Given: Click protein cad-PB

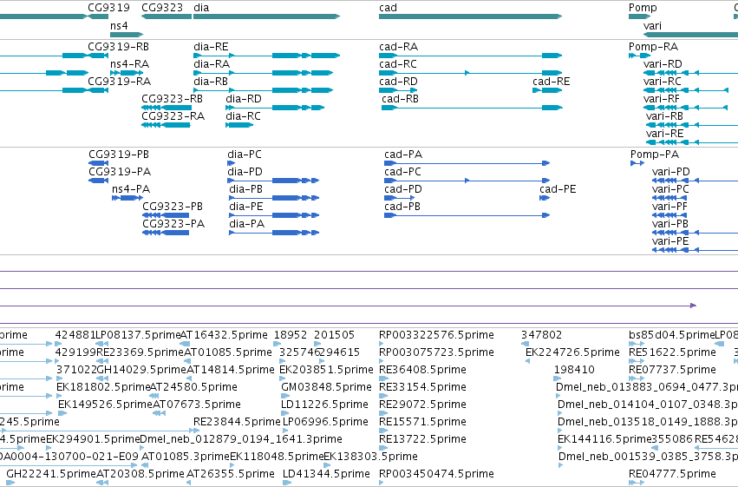Looking at the screenshot, I should pyautogui.click(x=402, y=207).
